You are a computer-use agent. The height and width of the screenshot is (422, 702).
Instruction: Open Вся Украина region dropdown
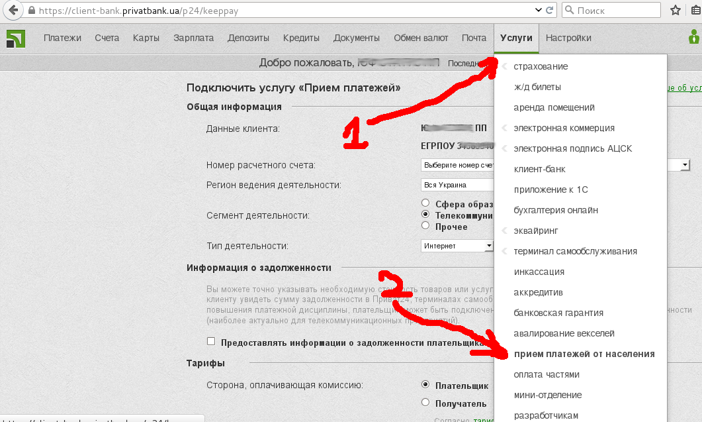(x=457, y=185)
